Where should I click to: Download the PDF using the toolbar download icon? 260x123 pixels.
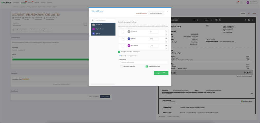[x=245, y=20]
